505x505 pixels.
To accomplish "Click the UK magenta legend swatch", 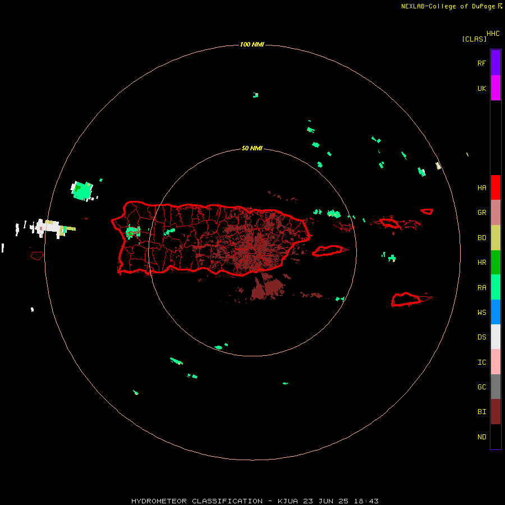I will (x=495, y=88).
